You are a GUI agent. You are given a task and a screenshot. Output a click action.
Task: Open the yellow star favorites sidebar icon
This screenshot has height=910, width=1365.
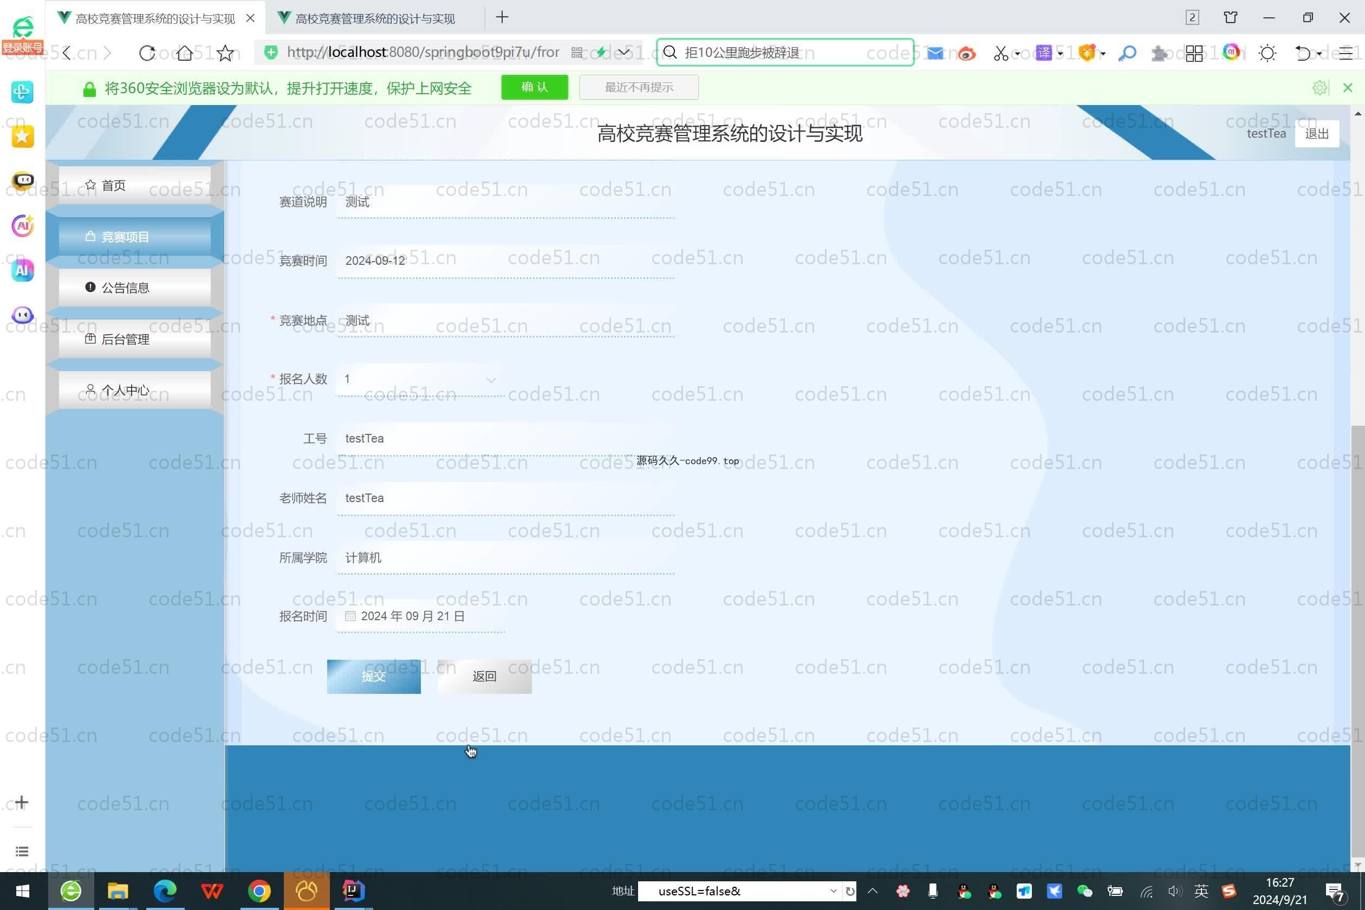[x=23, y=136]
